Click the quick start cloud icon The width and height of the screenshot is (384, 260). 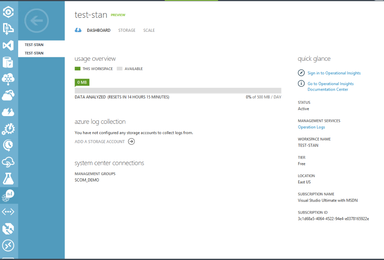point(79,30)
